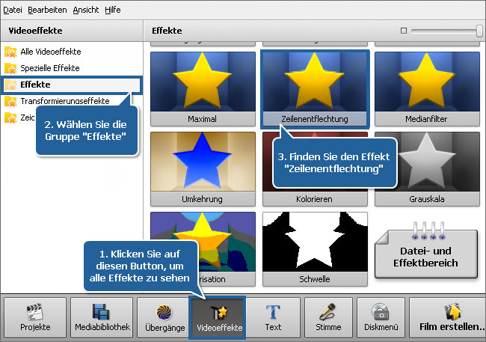Open the Text tool button
486x342 pixels.
pyautogui.click(x=273, y=317)
